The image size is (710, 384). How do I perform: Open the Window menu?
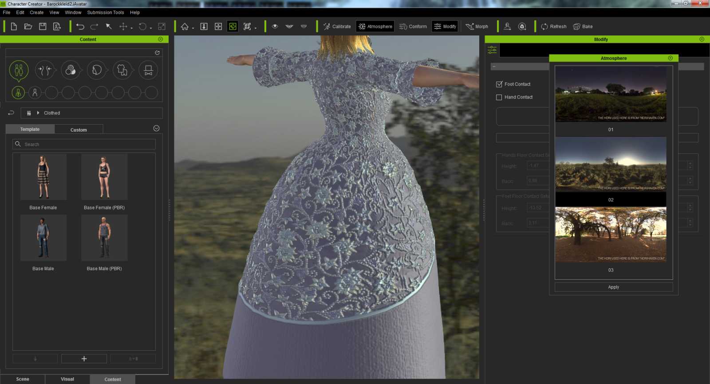[x=73, y=12]
